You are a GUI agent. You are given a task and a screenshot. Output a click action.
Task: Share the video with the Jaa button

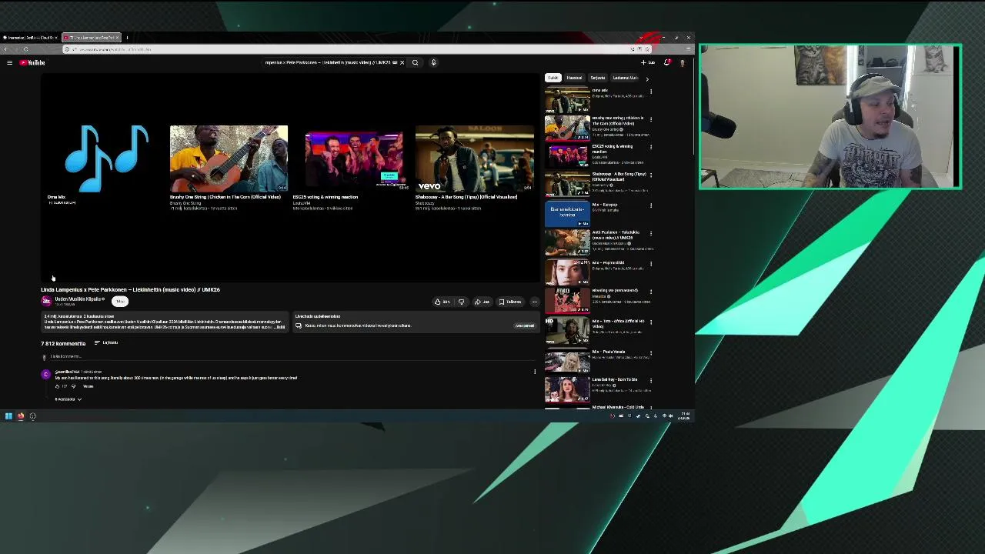482,302
